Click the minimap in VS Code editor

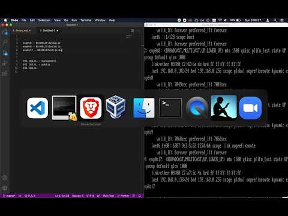tap(129, 37)
